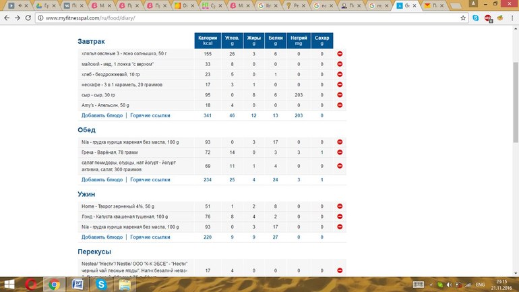Remove the Капуста квашеная entry

(340, 216)
